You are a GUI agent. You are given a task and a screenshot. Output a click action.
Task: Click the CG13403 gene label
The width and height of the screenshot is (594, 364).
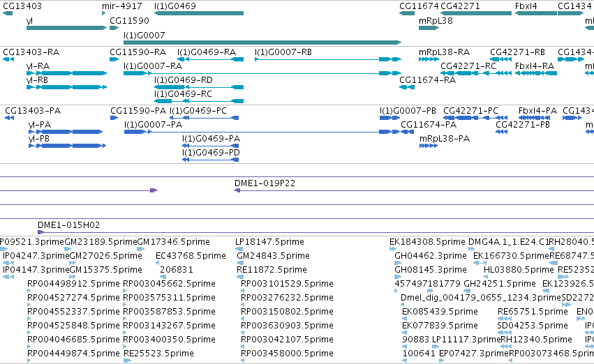coord(22,6)
